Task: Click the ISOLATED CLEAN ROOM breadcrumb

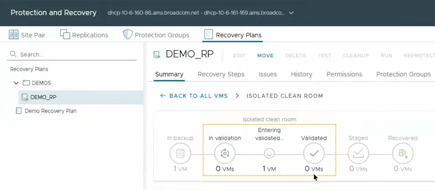Action: tap(285, 96)
